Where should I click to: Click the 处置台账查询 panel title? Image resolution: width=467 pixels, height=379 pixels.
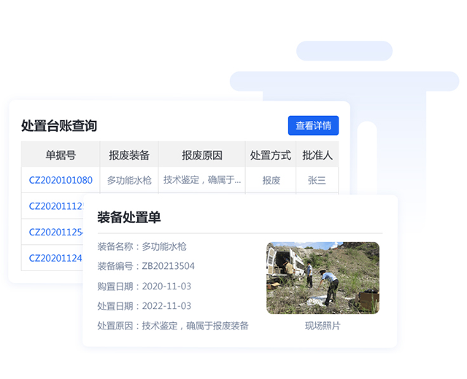[x=59, y=125]
